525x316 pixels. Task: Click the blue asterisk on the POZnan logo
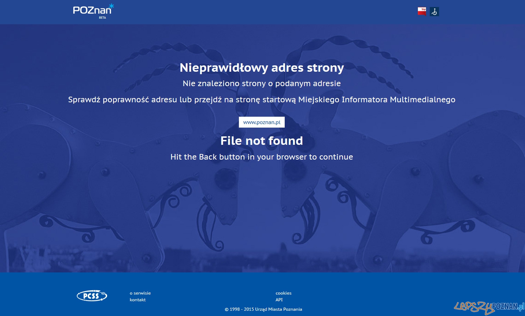111,6
